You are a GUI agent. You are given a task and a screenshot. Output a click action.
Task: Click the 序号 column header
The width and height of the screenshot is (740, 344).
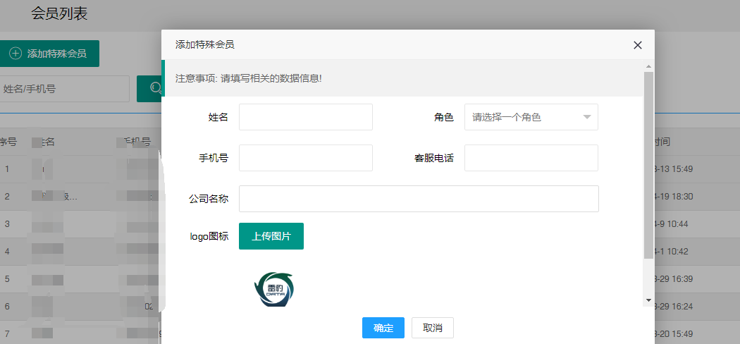coord(8,142)
